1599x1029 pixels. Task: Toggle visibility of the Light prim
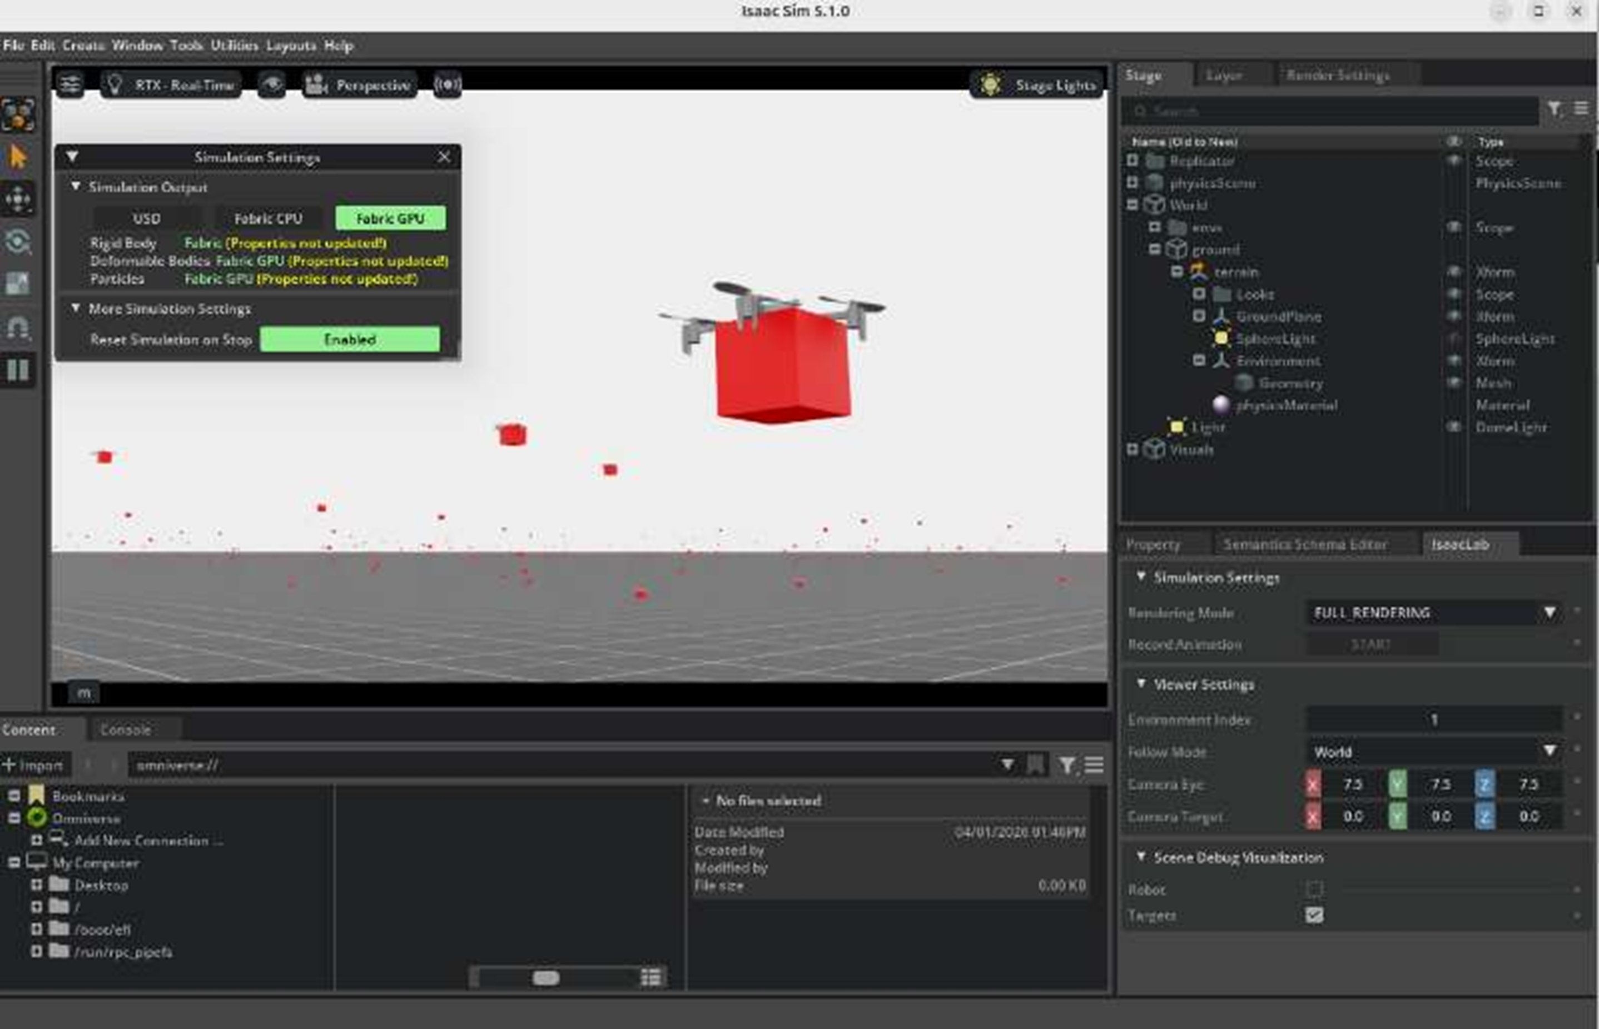[x=1453, y=427]
